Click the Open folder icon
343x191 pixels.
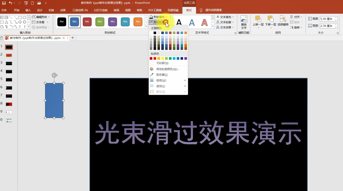[39, 3]
